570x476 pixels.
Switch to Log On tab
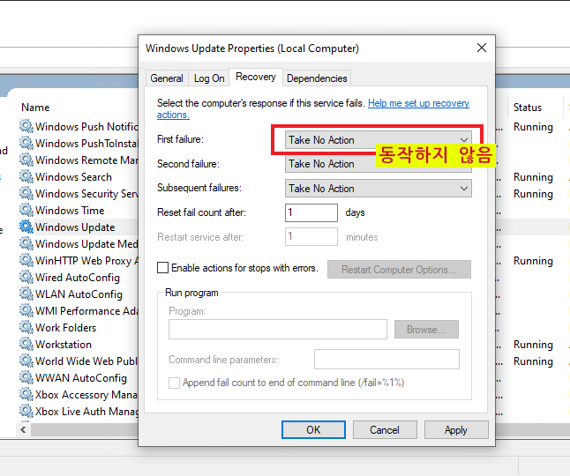(209, 78)
